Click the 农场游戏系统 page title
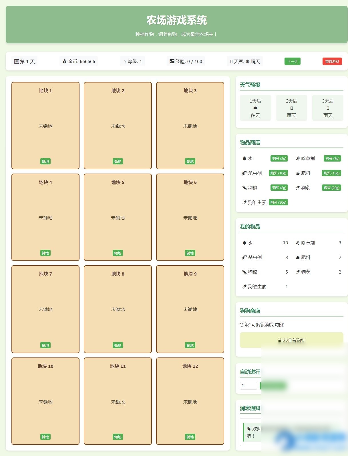This screenshot has height=456, width=348. point(177,20)
